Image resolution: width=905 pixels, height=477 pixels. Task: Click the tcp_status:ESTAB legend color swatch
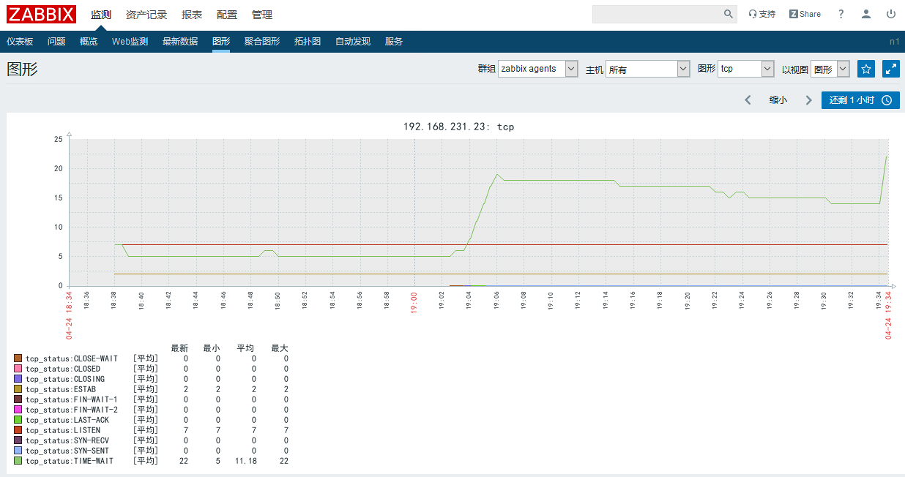(x=17, y=389)
